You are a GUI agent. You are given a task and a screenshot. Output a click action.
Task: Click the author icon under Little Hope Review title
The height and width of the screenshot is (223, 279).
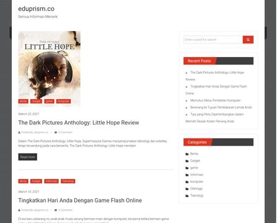pos(19,133)
